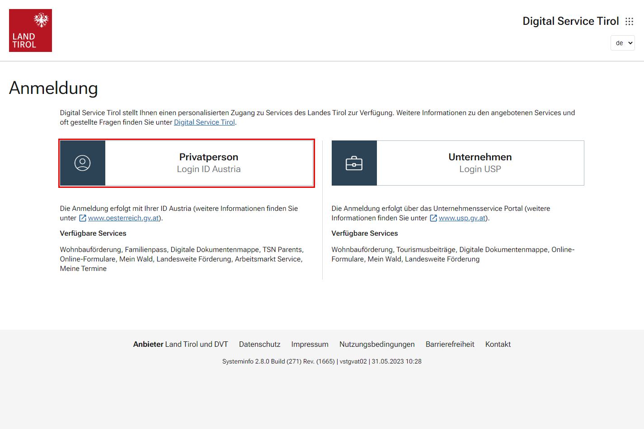Screen dimensions: 644x429
Task: Click Kontakt in the footer
Action: (498, 344)
